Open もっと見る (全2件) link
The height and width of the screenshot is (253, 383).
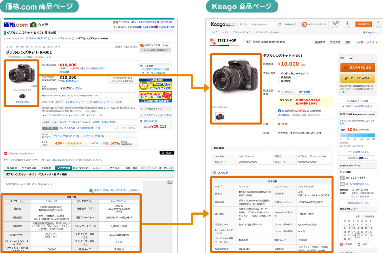(x=125, y=128)
